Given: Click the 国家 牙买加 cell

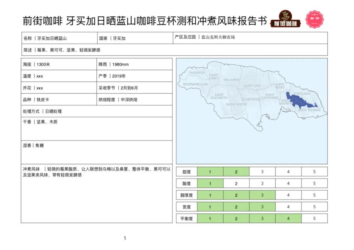Looking at the screenshot, I should click(135, 38).
